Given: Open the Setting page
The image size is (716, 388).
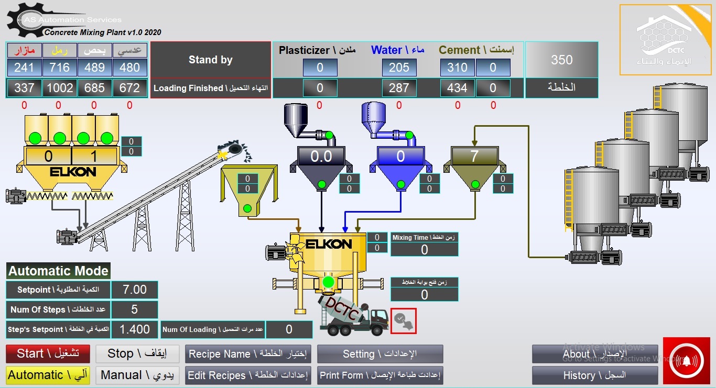Looking at the screenshot, I should pyautogui.click(x=380, y=354).
